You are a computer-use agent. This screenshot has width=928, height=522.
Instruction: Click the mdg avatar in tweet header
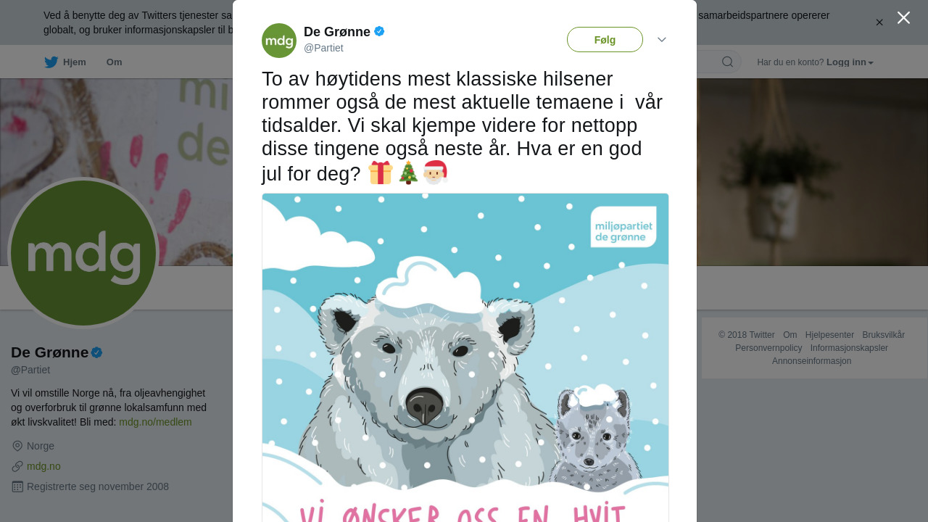pyautogui.click(x=279, y=41)
